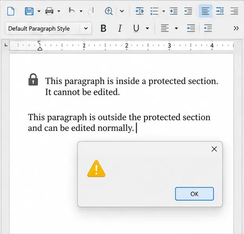Screen dimensions: 244x234
Task: Toggle the blue center alignment icon
Action: pyautogui.click(x=220, y=11)
